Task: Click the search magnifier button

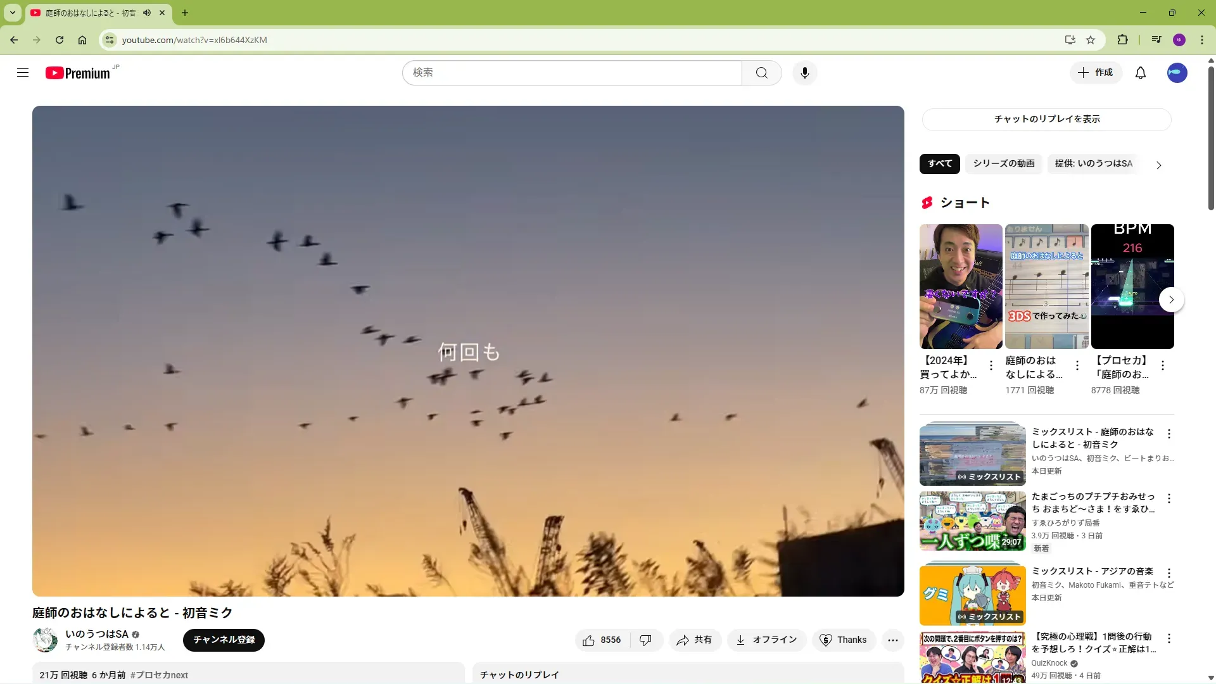Action: point(761,73)
